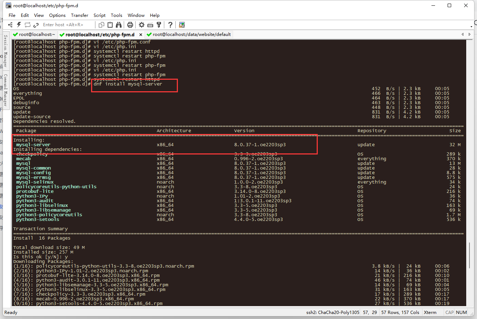Switch to the root@localhost:~ tab
The width and height of the screenshot is (477, 319).
(x=34, y=34)
